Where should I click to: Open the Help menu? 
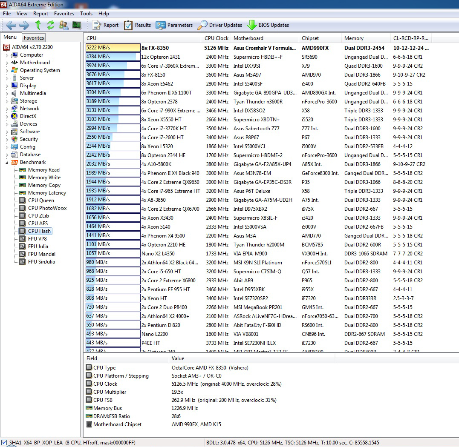pyautogui.click(x=104, y=14)
